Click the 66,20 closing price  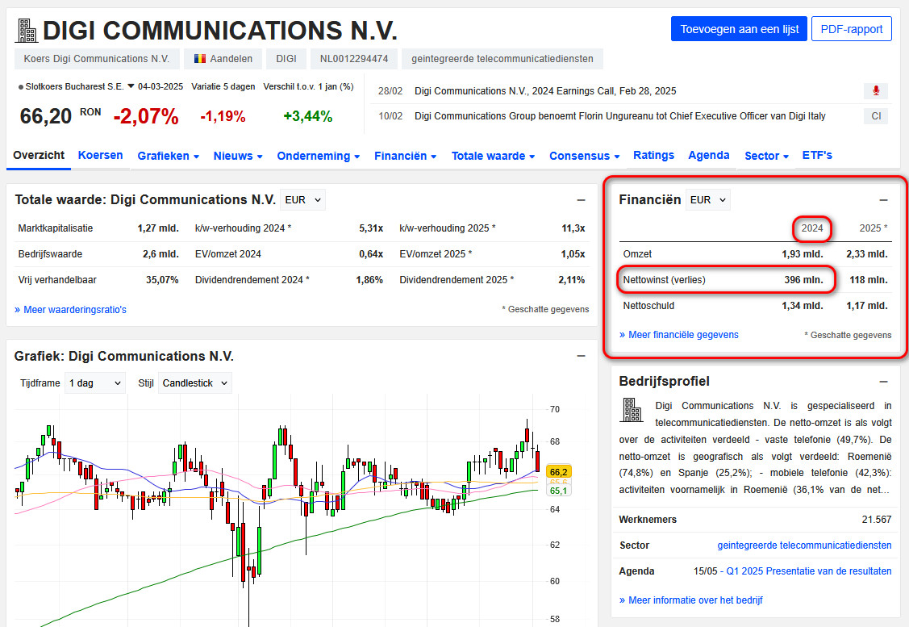tap(46, 116)
